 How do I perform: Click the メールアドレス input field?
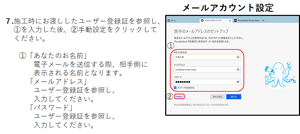tap(207, 70)
